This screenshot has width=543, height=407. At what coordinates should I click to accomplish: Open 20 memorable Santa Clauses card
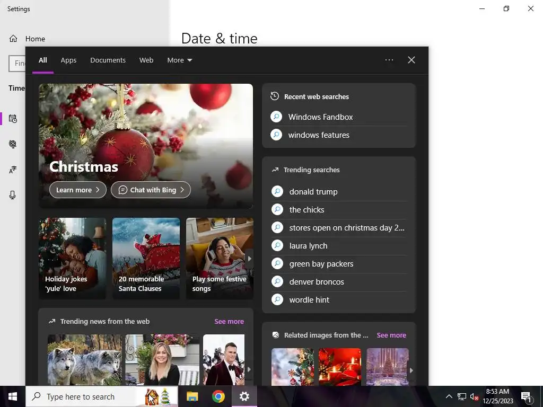pyautogui.click(x=146, y=258)
